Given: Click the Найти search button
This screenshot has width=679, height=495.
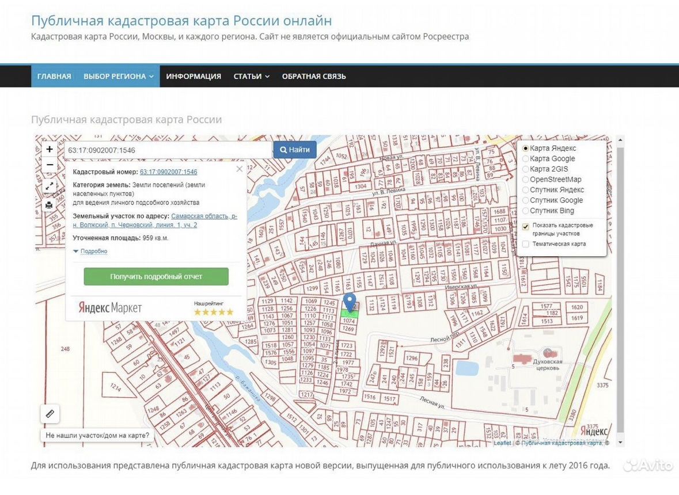Looking at the screenshot, I should [x=294, y=150].
